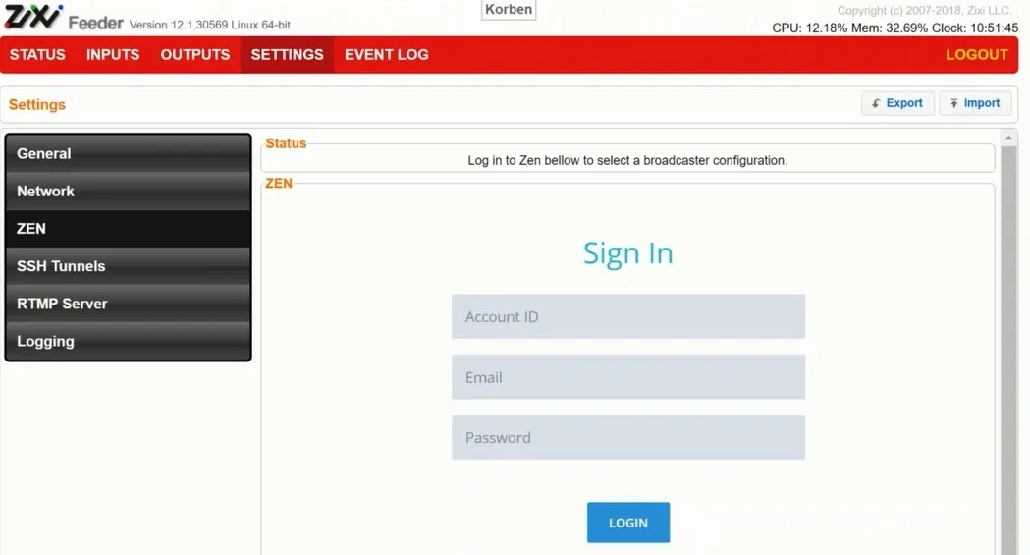This screenshot has width=1030, height=555.
Task: Switch to the INPUTS tab
Action: [113, 54]
